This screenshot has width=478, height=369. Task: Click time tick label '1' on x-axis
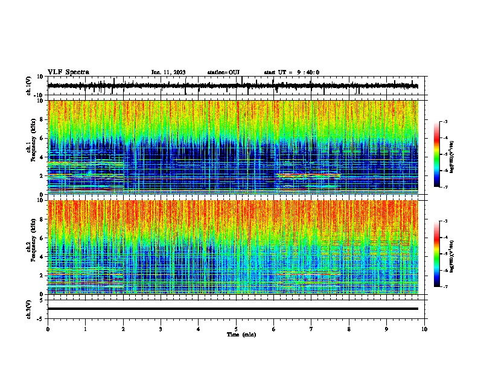click(85, 329)
